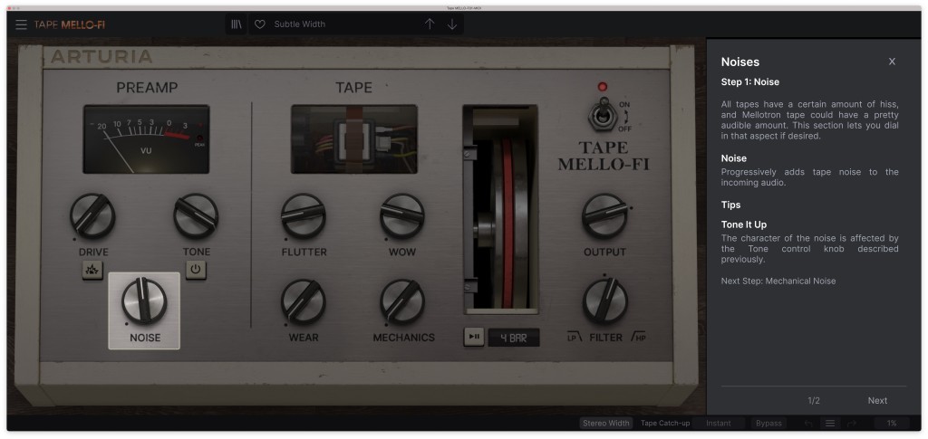Click the 1/2 page indicator
This screenshot has height=439, width=928.
814,401
